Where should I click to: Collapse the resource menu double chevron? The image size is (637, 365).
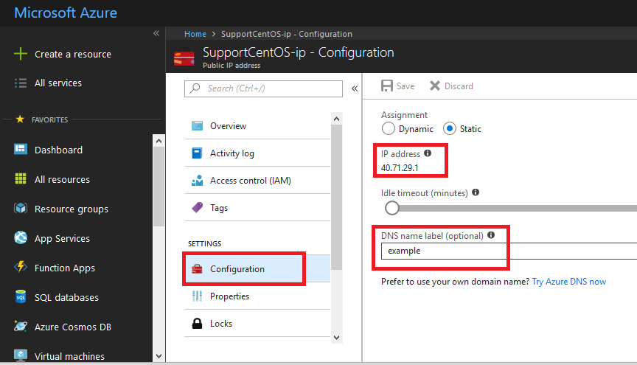[355, 88]
